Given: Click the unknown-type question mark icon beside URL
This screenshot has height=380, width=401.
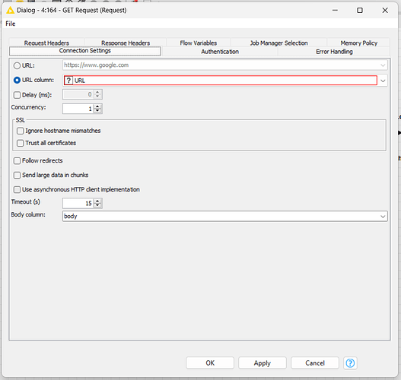Looking at the screenshot, I should tap(68, 81).
